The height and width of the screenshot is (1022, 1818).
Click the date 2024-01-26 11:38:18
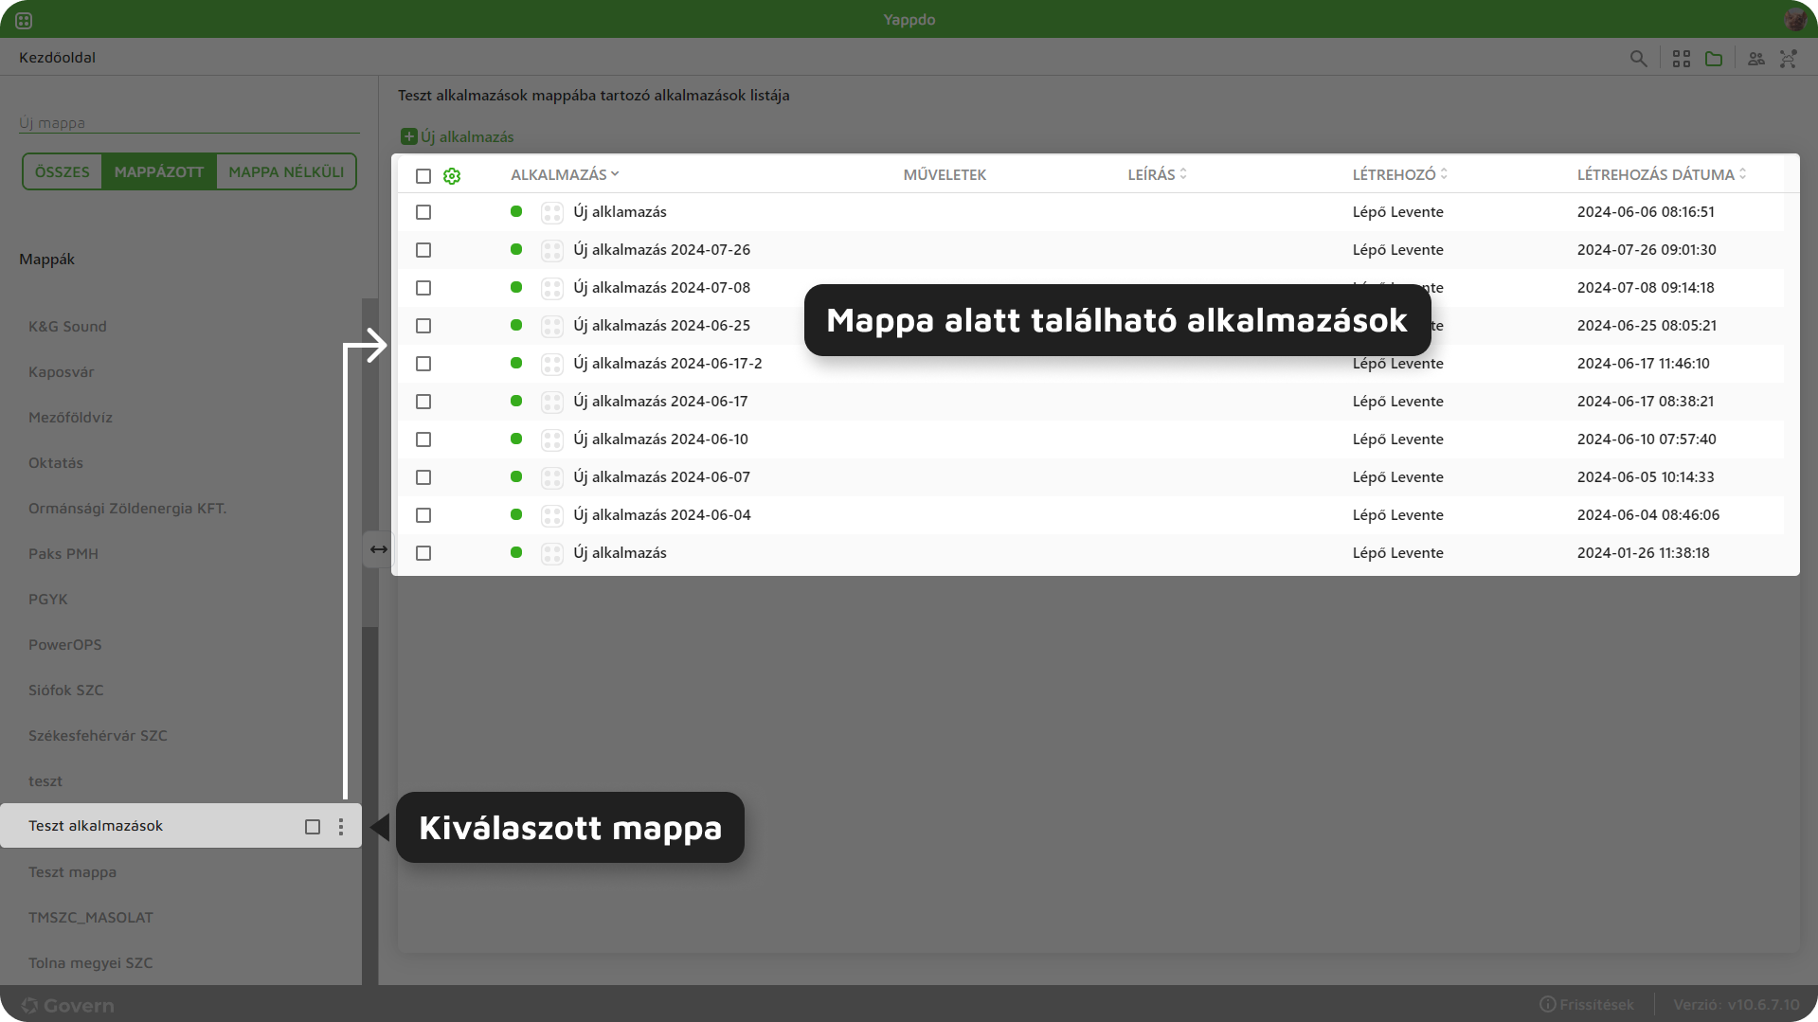pos(1643,552)
